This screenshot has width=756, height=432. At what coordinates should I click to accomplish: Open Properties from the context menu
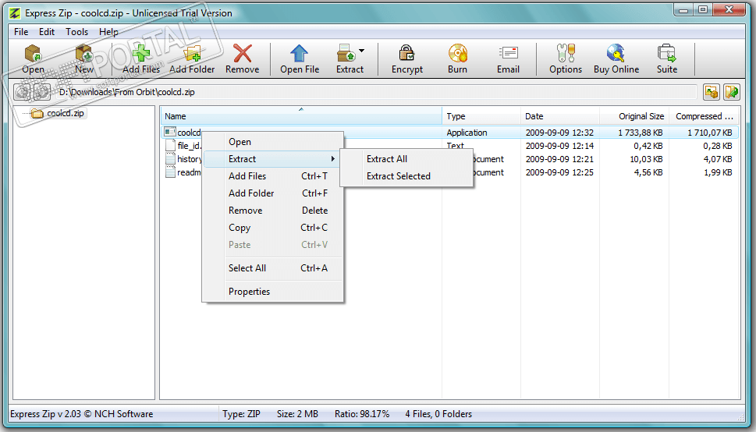click(273, 292)
